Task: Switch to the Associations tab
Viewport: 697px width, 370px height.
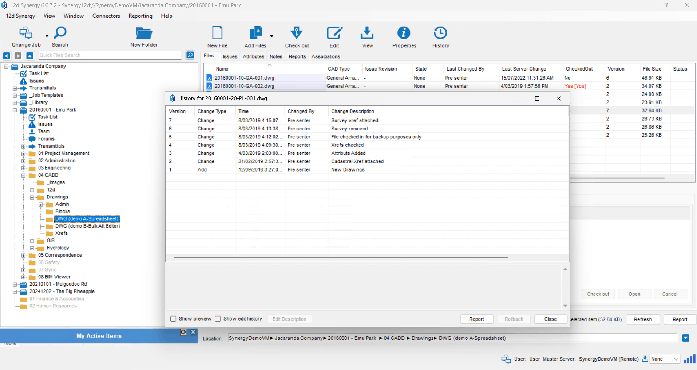Action: 326,56
